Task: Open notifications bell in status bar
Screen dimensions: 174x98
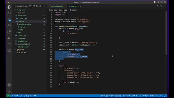Action: pyautogui.click(x=164, y=96)
